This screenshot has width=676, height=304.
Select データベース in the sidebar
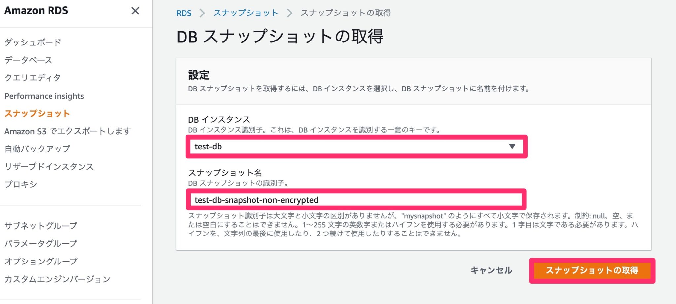28,60
